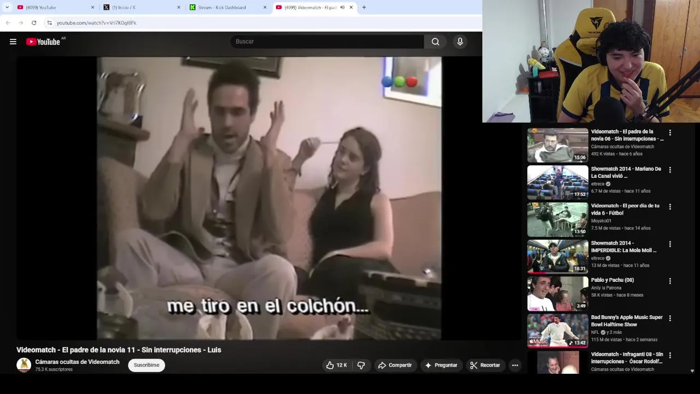Open title Videomatch - Infraganti 08 - Sin interrupciones
The image size is (700, 394).
tap(627, 358)
